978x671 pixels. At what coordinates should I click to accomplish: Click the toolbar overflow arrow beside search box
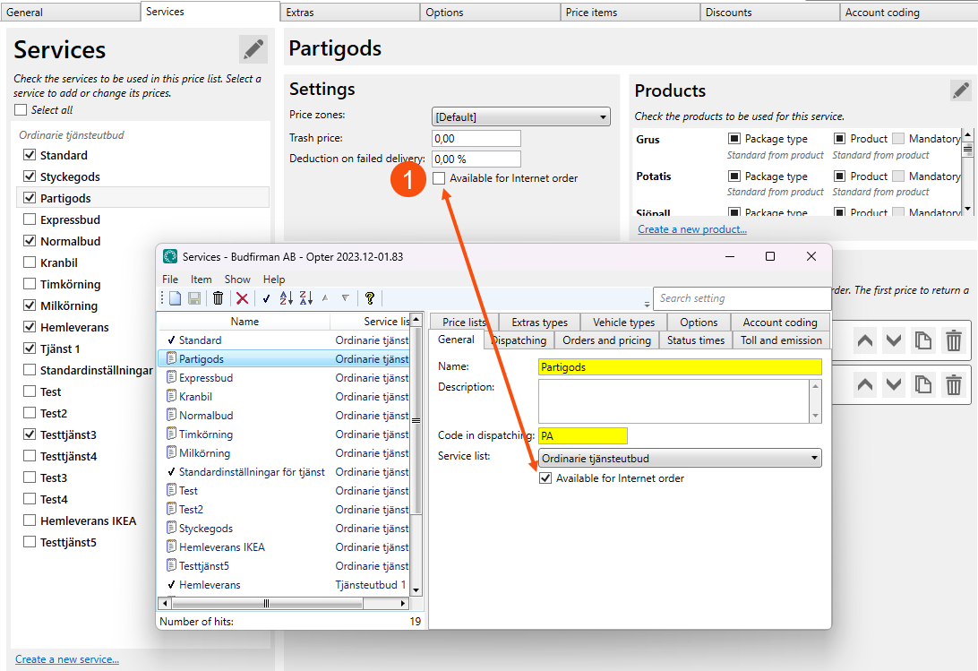coord(647,305)
